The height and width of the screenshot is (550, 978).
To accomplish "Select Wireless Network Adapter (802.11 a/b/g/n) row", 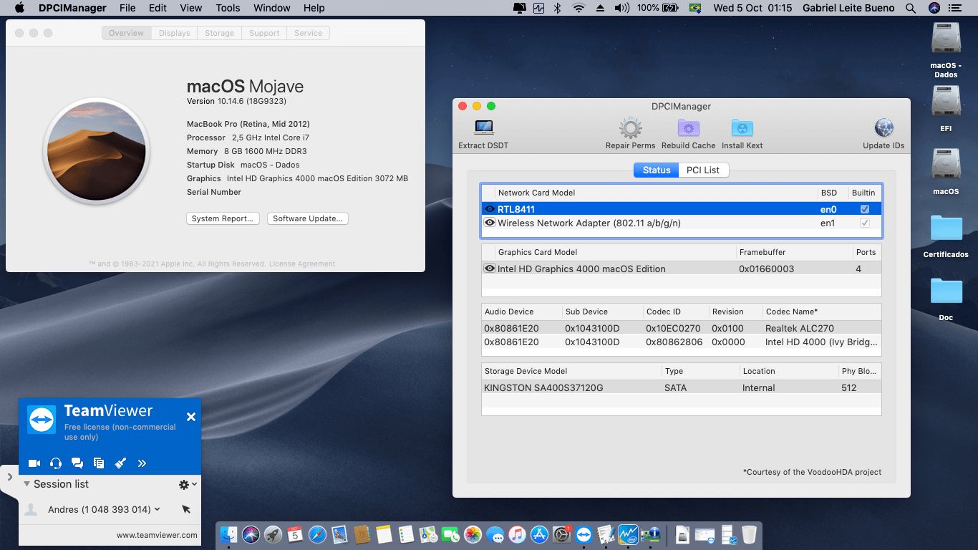I will tap(682, 223).
